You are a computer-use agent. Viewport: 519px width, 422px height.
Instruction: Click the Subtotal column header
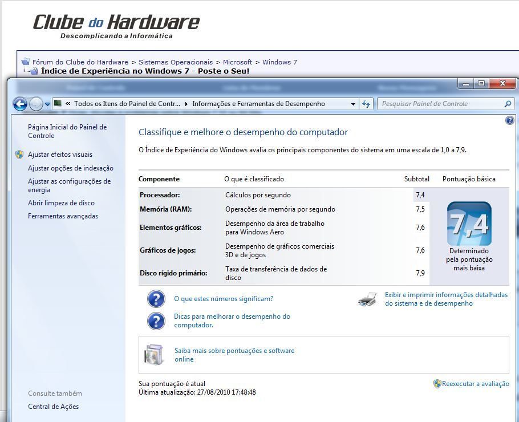[417, 179]
